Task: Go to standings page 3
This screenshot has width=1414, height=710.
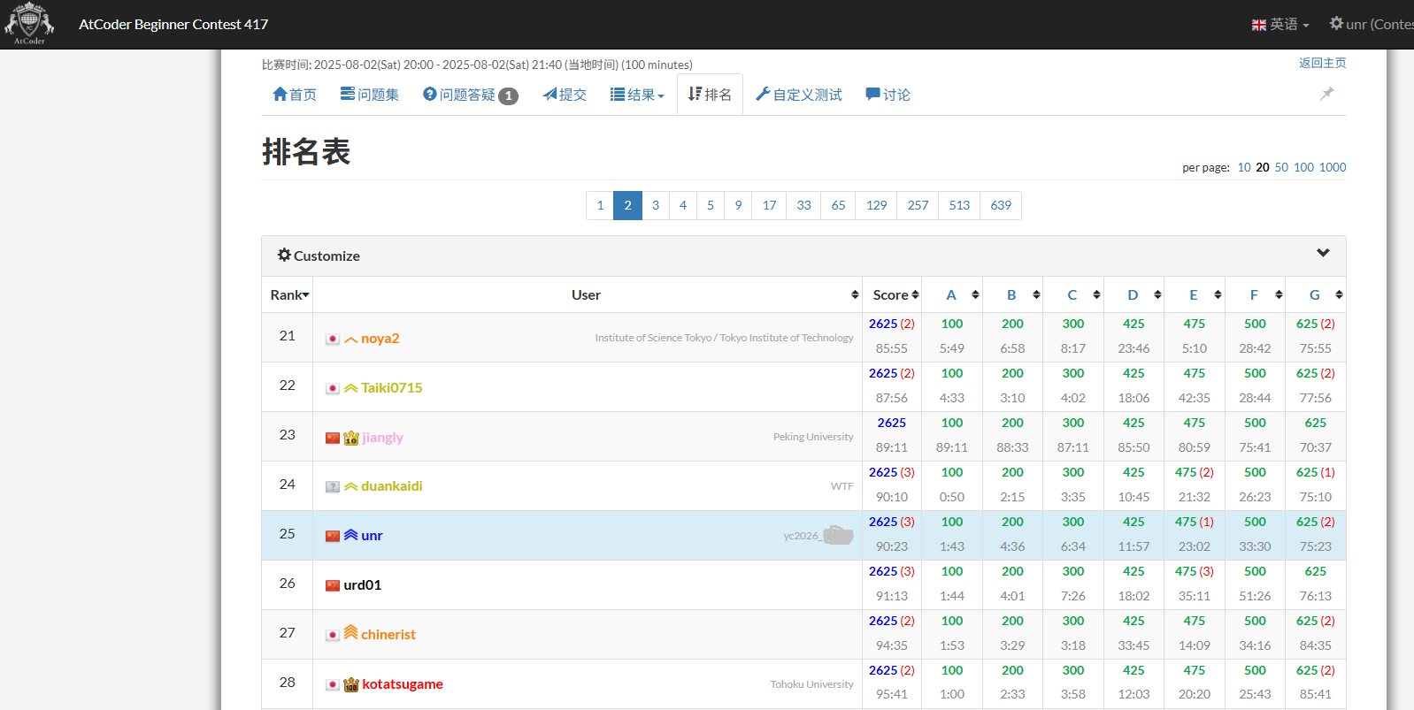Action: click(x=656, y=205)
